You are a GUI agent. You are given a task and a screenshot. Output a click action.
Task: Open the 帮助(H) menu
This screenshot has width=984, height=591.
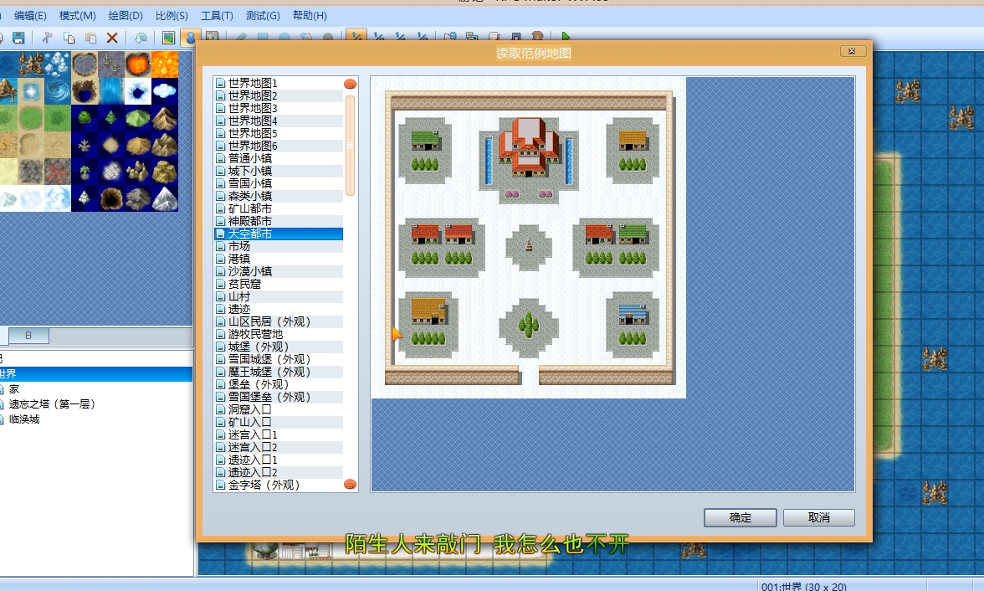coord(310,16)
